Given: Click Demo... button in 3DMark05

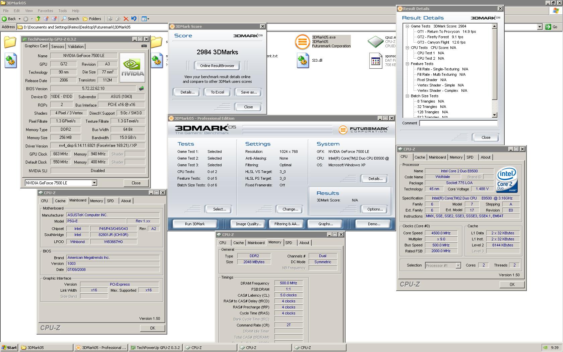Looking at the screenshot, I should [374, 224].
